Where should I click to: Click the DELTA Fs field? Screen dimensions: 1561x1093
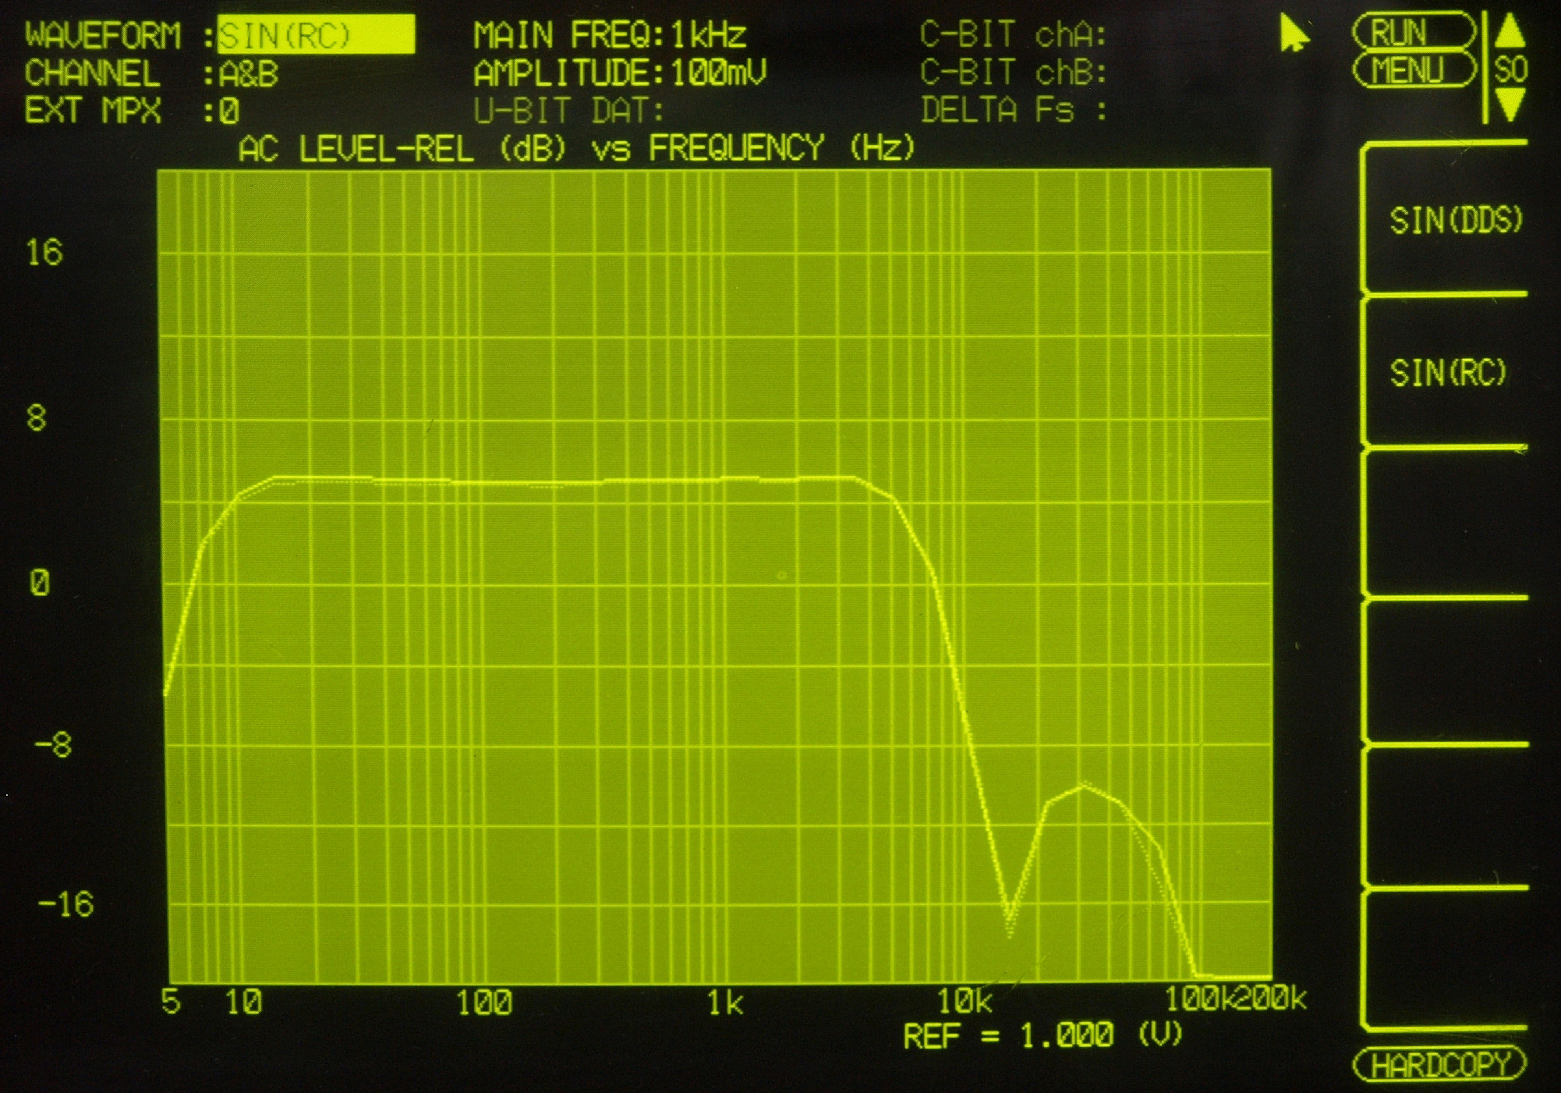pos(1012,110)
